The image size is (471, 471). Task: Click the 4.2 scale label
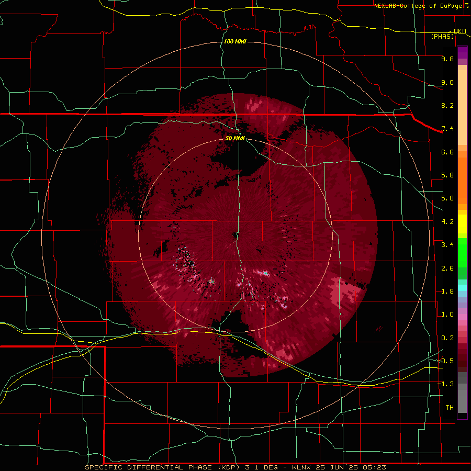click(x=447, y=222)
